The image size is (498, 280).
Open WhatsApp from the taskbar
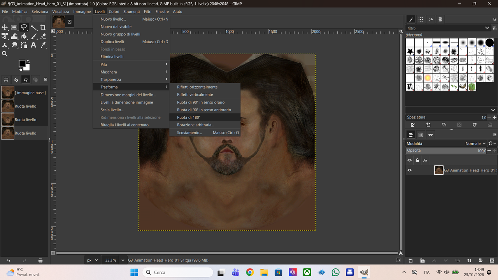pos(335,272)
